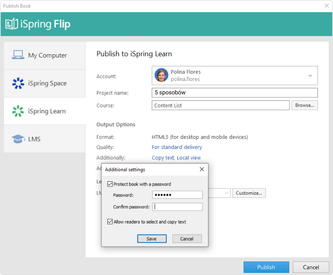Click the Output Options label
This screenshot has height=275, width=333.
tap(116, 125)
